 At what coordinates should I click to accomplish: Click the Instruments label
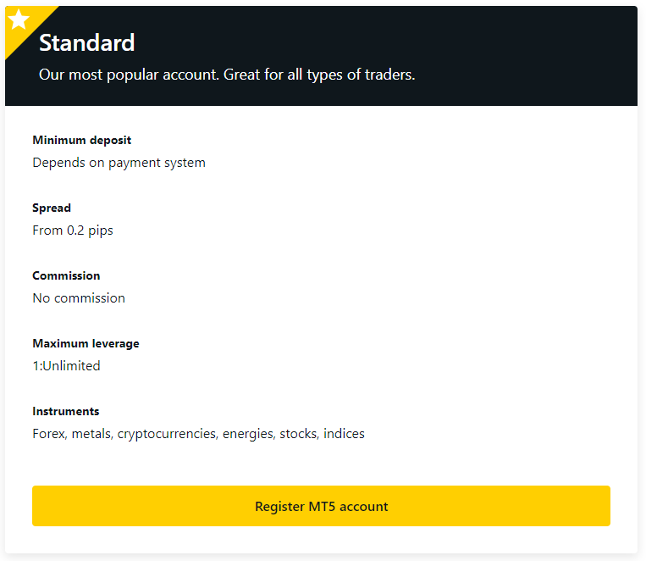[x=65, y=411]
